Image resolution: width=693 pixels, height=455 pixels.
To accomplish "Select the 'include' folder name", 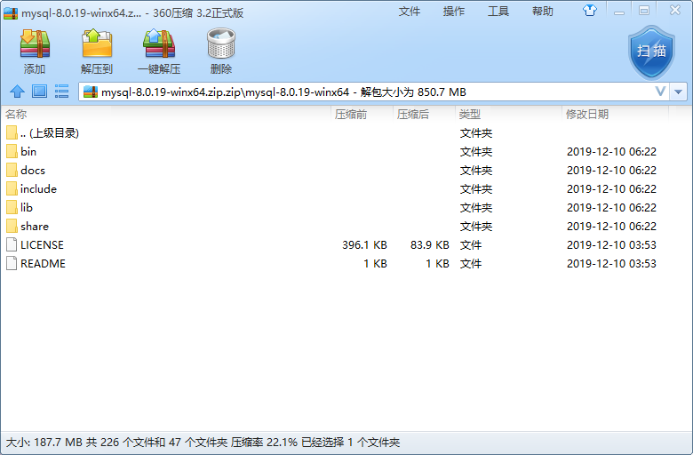I will (x=38, y=188).
